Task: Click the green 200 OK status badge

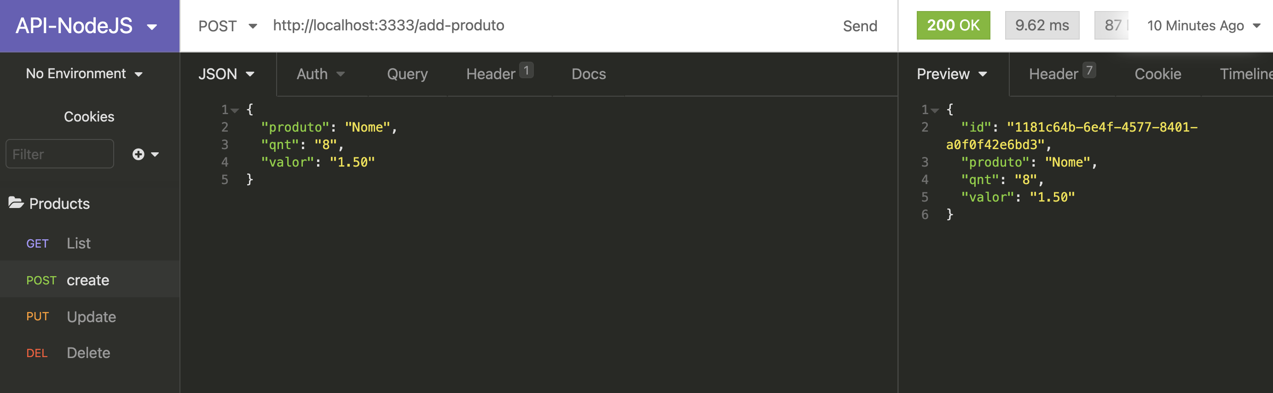Action: point(953,25)
